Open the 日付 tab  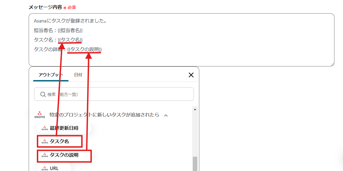tap(78, 75)
